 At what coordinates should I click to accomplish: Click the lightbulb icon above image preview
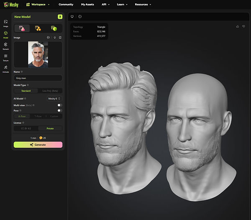pos(55,38)
